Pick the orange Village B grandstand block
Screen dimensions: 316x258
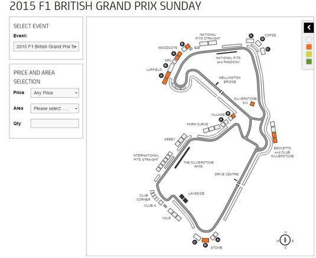point(233,116)
